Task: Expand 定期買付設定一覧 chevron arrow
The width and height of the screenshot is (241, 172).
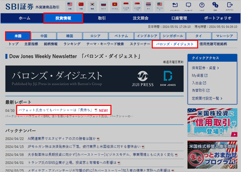Action: (222, 98)
